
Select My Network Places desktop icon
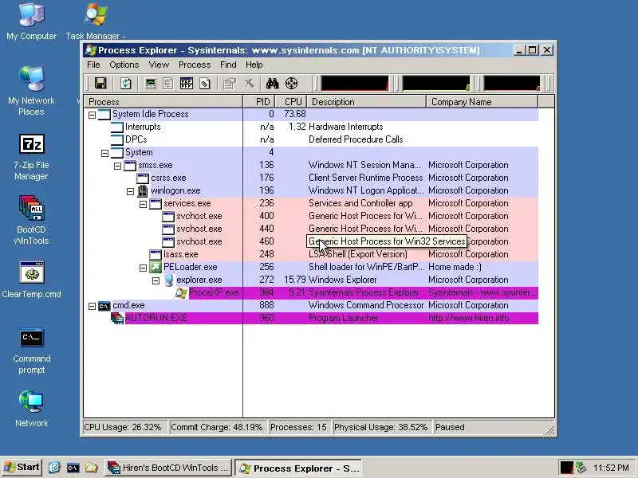click(31, 91)
